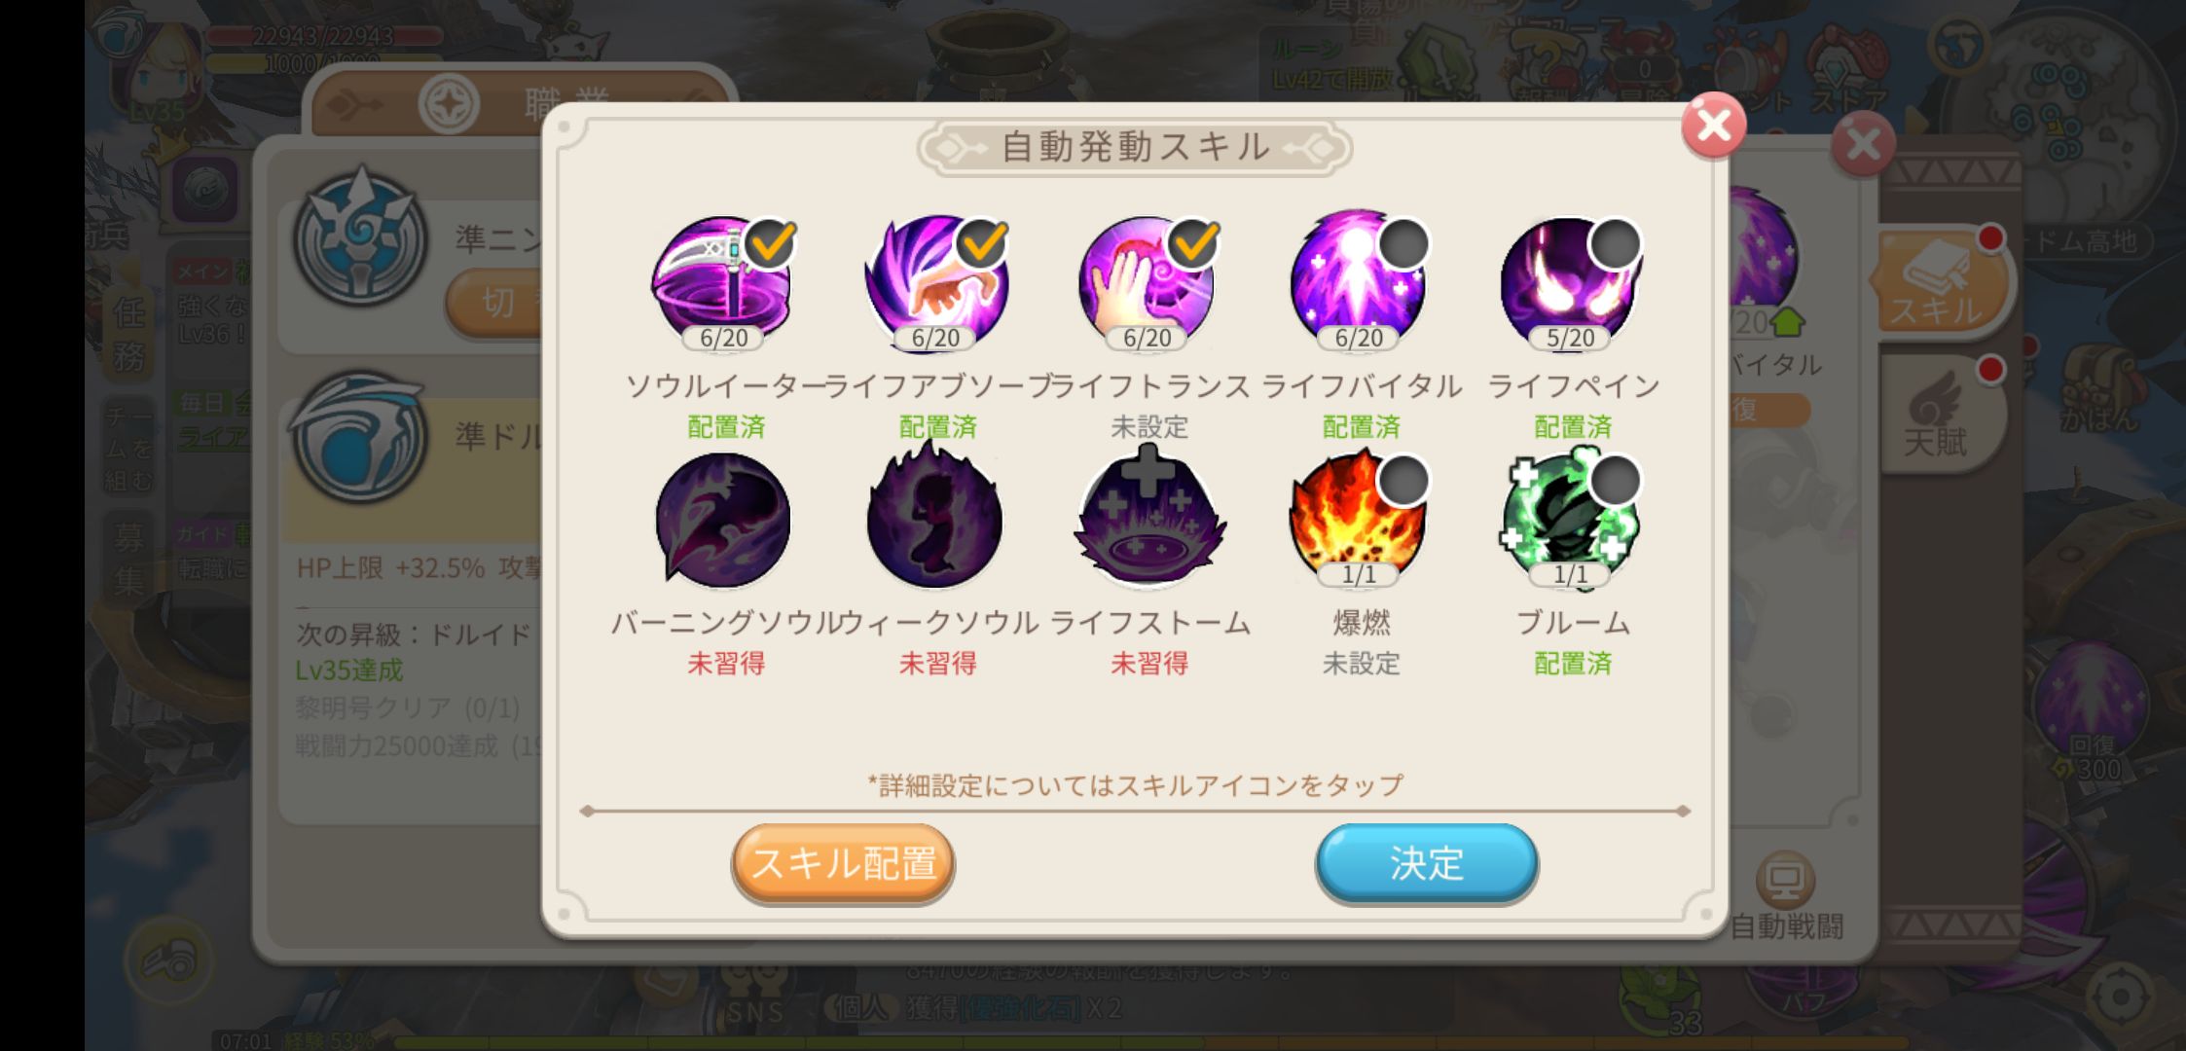
Task: Enable the ライフバイタル auto-cast circle
Action: pos(1404,243)
